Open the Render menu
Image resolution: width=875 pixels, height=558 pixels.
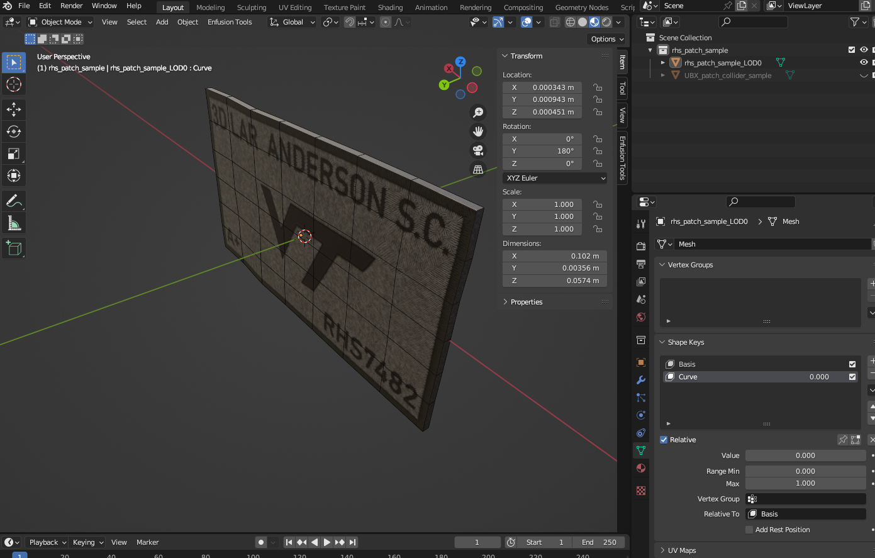click(x=71, y=6)
